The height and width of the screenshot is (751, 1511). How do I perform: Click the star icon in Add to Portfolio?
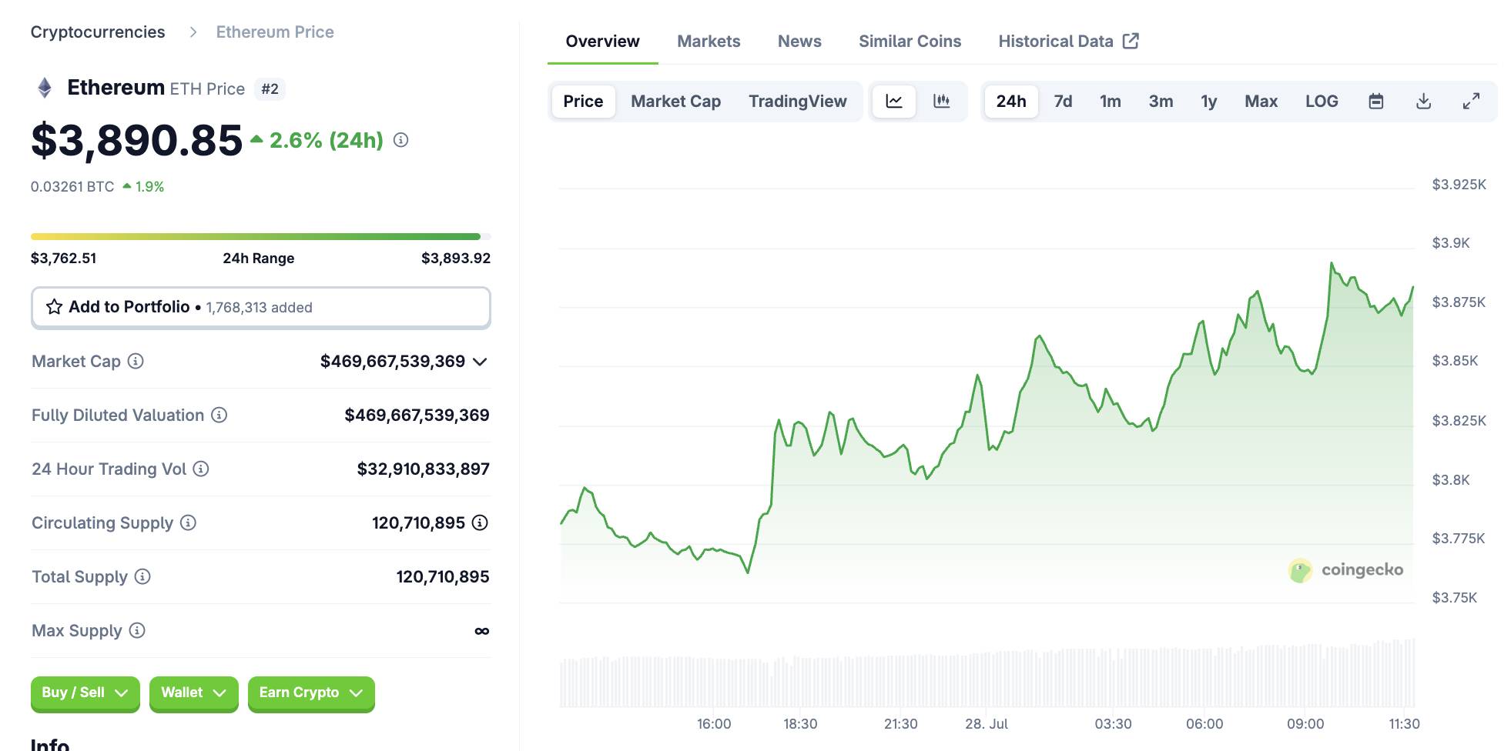click(x=54, y=307)
